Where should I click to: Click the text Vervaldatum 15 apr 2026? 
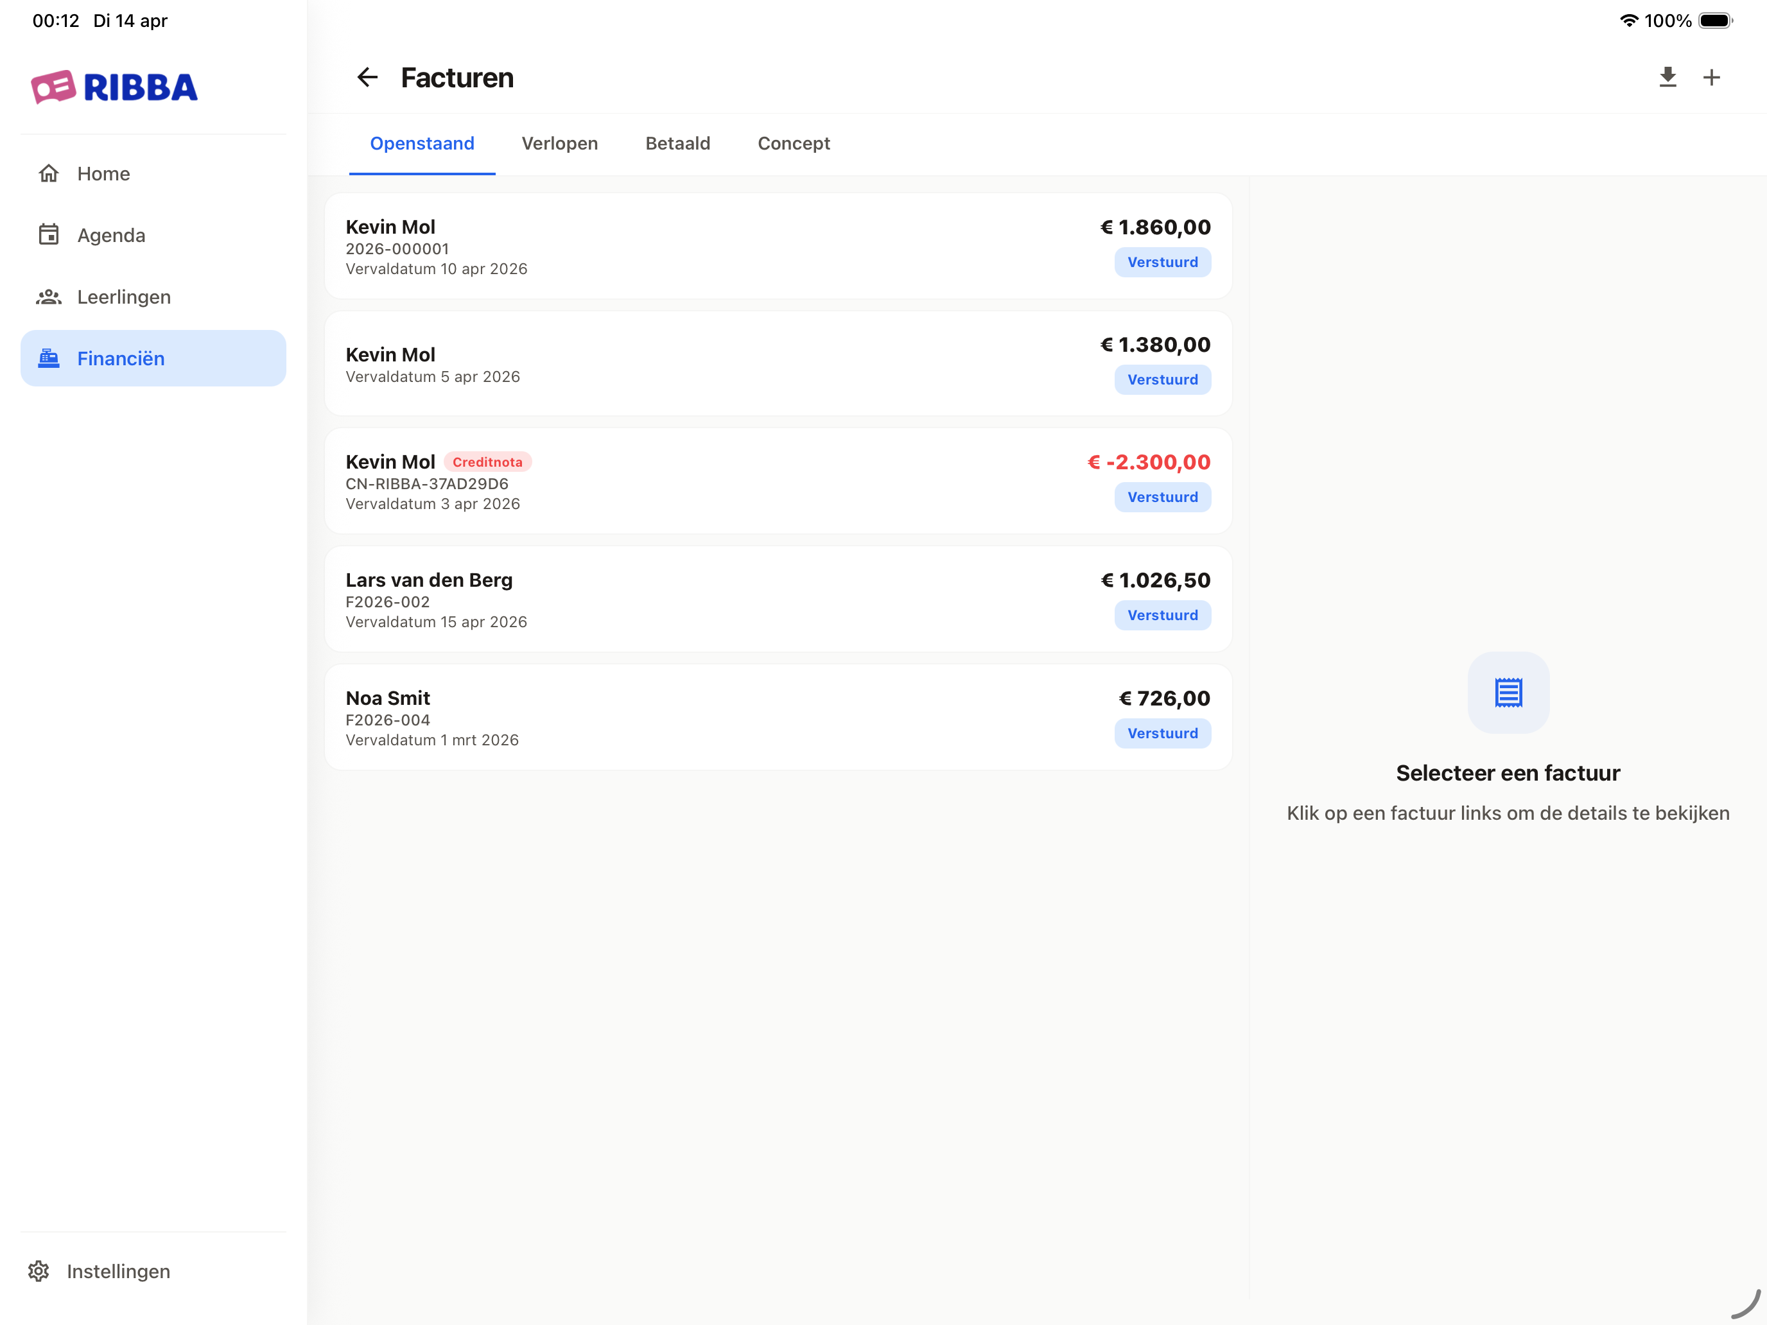pos(436,621)
